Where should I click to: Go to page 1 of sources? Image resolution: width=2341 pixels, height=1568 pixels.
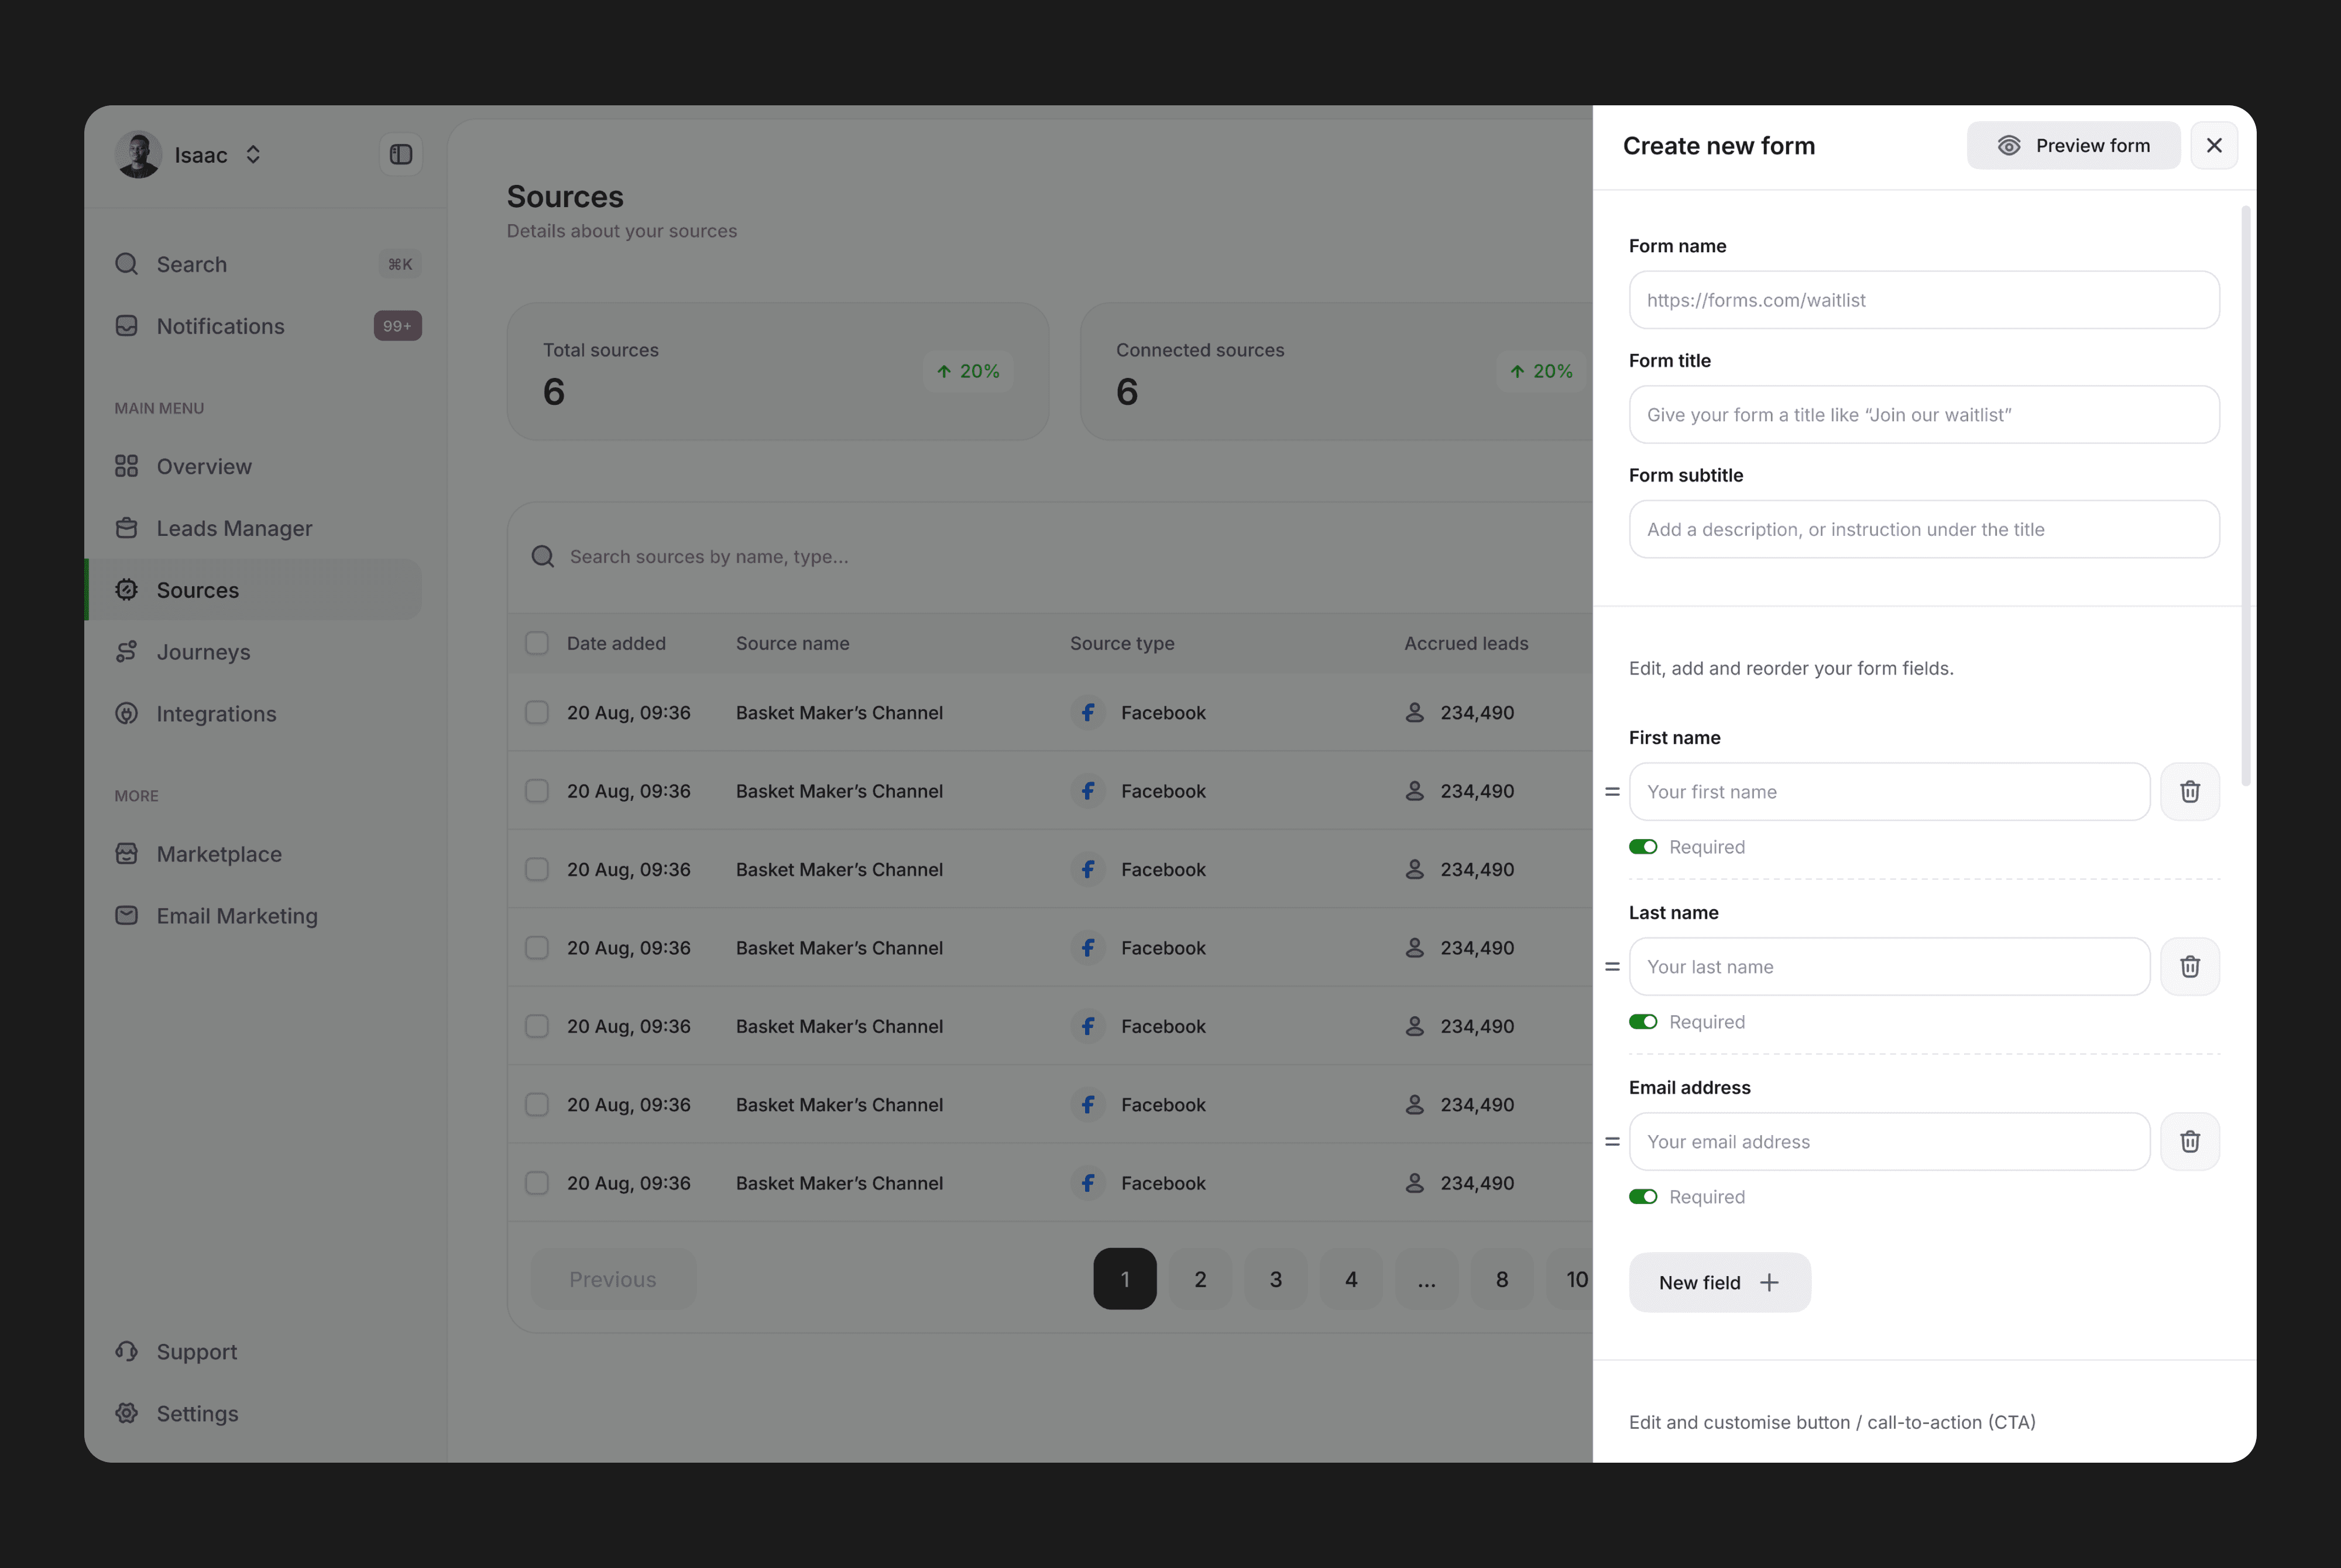pos(1125,1279)
